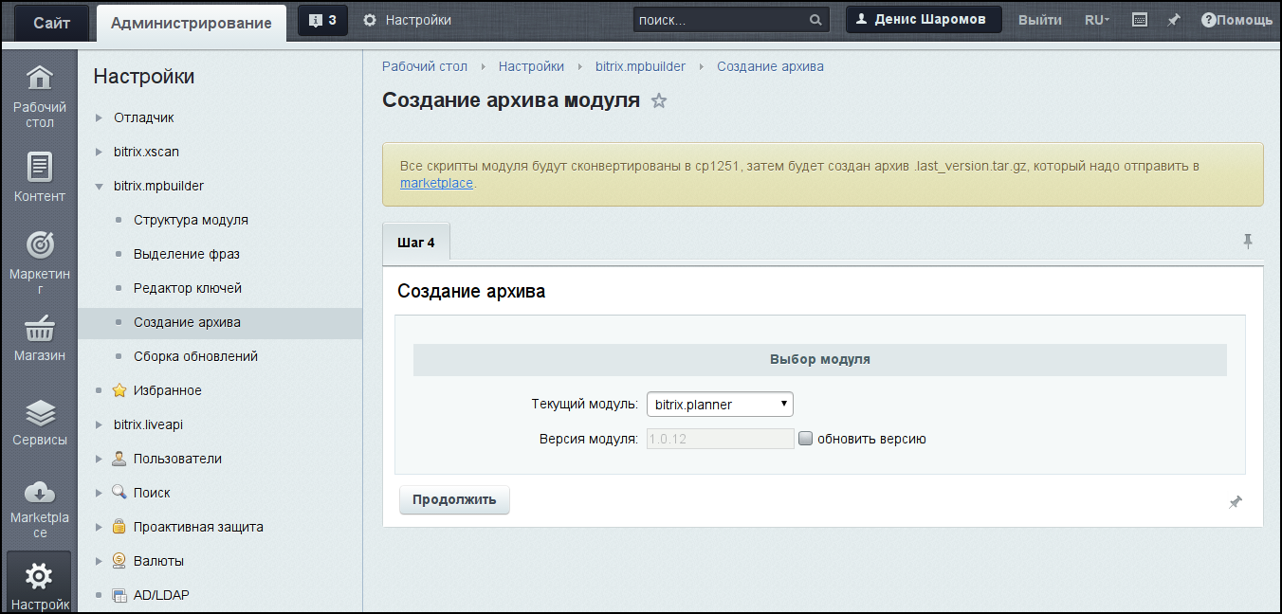The height and width of the screenshot is (614, 1282).
Task: Open the RU language dropdown
Action: click(x=1097, y=20)
